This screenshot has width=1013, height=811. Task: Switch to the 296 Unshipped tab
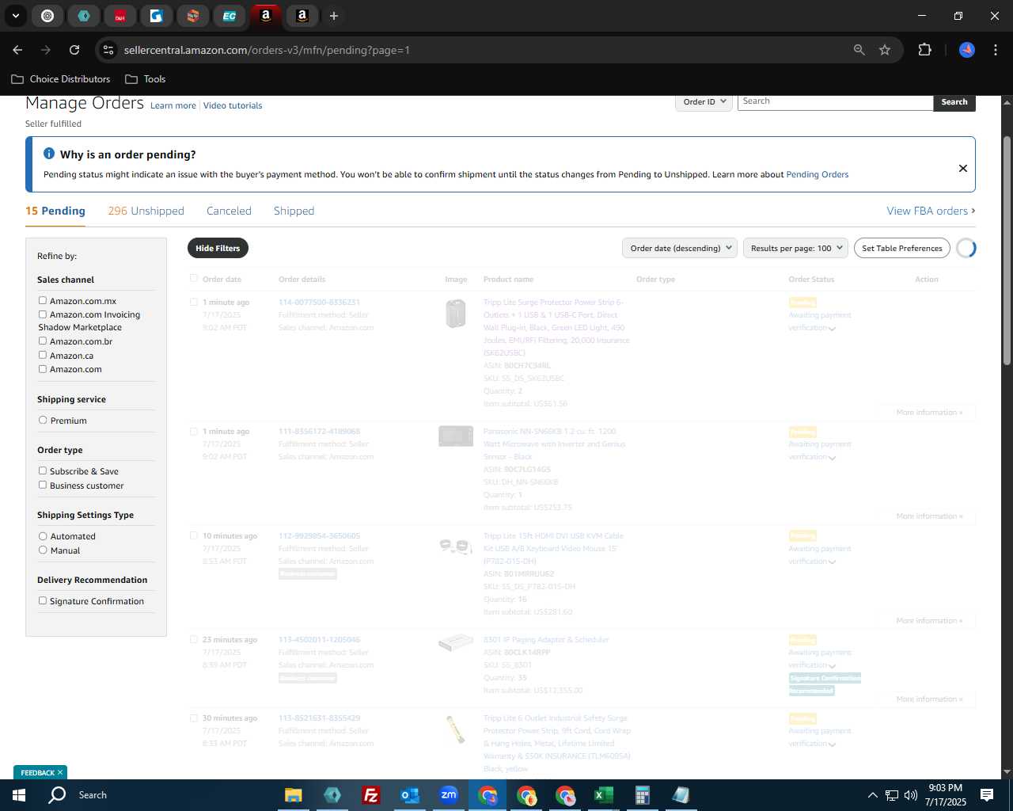pyautogui.click(x=146, y=211)
